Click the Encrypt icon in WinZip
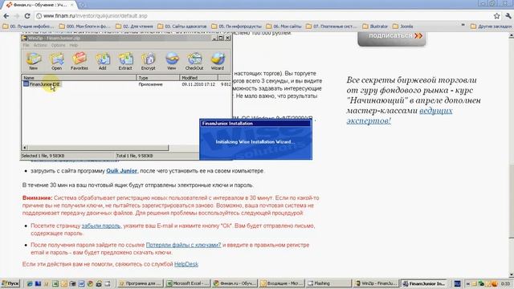This screenshot has height=289, width=514. point(148,61)
